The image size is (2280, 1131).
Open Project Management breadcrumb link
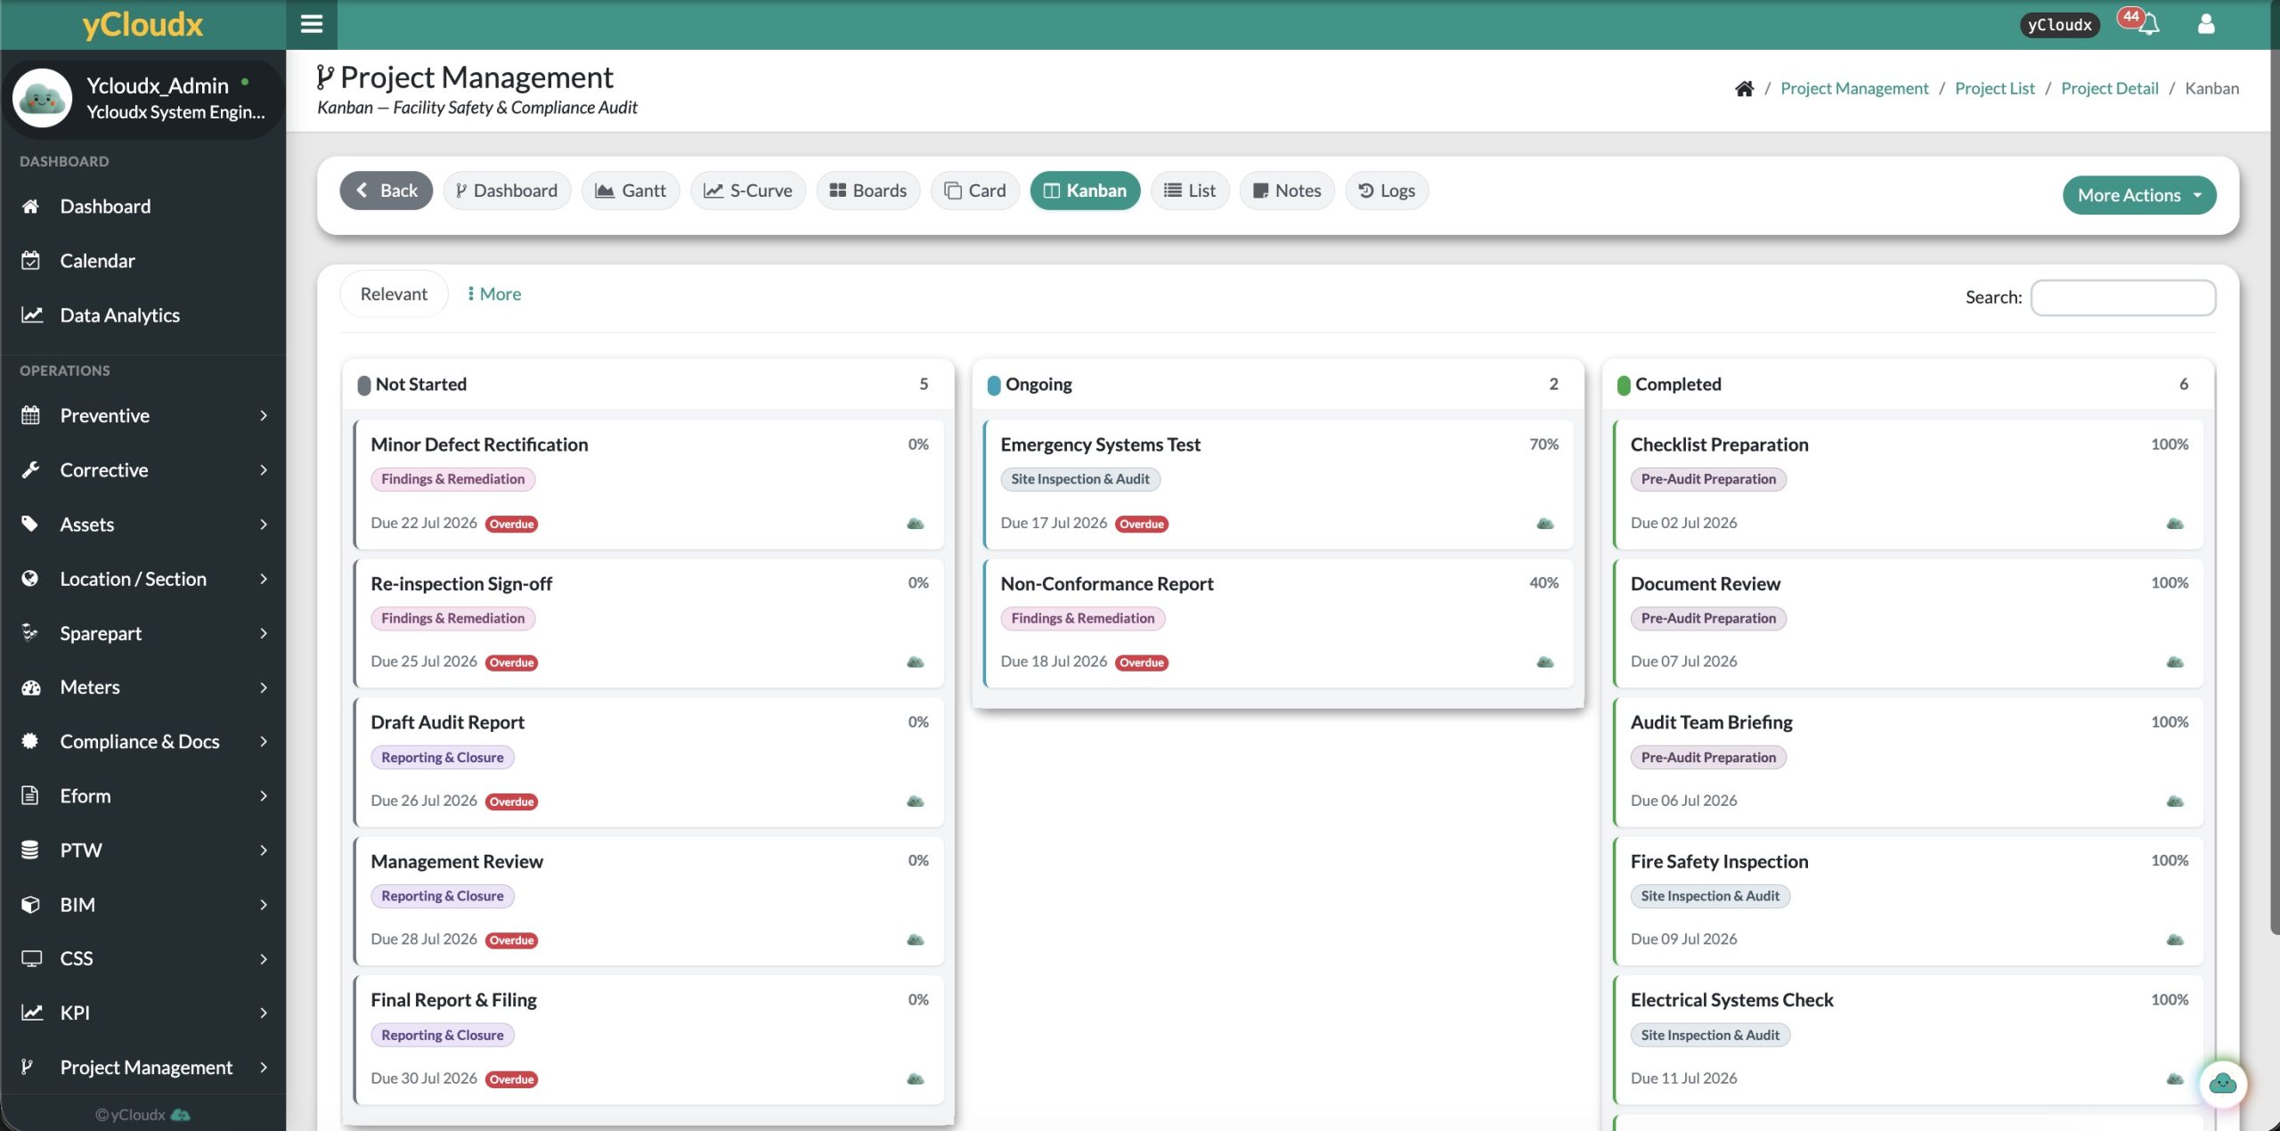click(x=1854, y=88)
